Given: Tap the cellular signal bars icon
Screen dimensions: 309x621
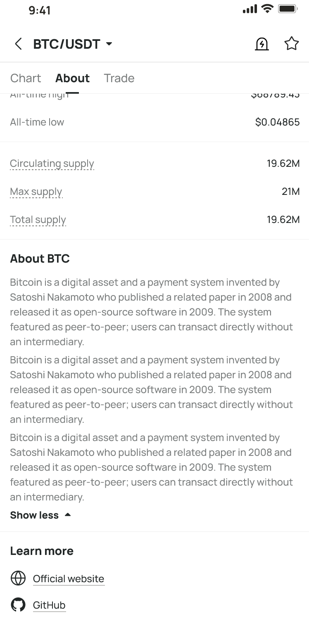Looking at the screenshot, I should coord(250,9).
